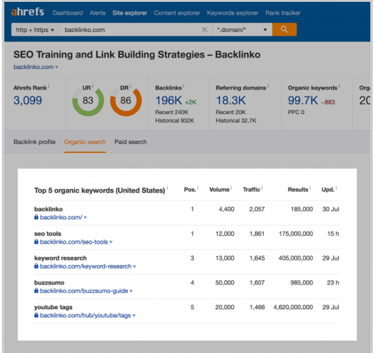
Task: Expand dropdown arrow next to backlinko.com/buzzsumo-guide
Action: pyautogui.click(x=131, y=291)
